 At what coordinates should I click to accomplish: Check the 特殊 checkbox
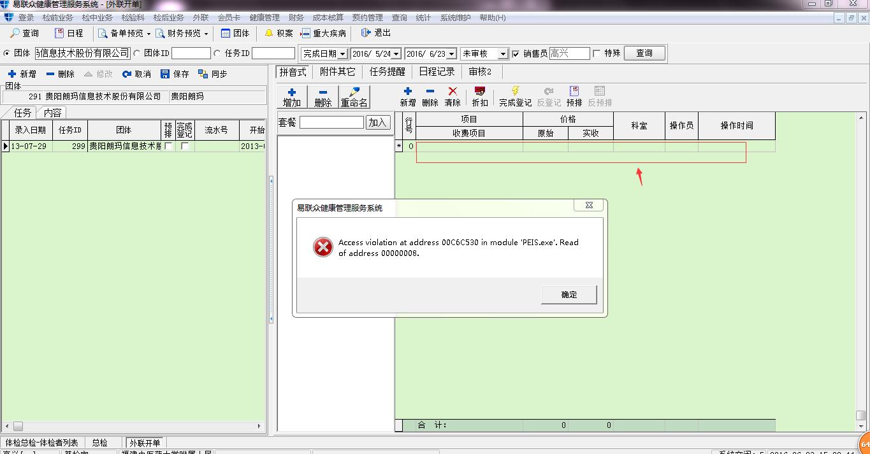pos(597,53)
